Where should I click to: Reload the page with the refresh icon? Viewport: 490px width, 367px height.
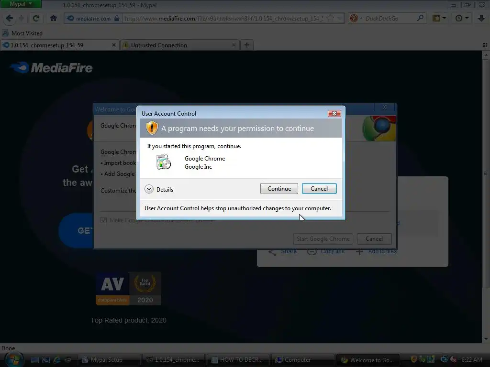click(36, 19)
